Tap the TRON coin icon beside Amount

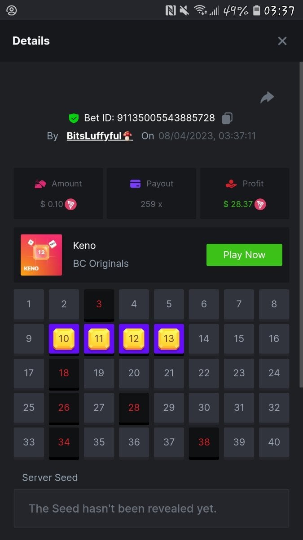coord(71,204)
